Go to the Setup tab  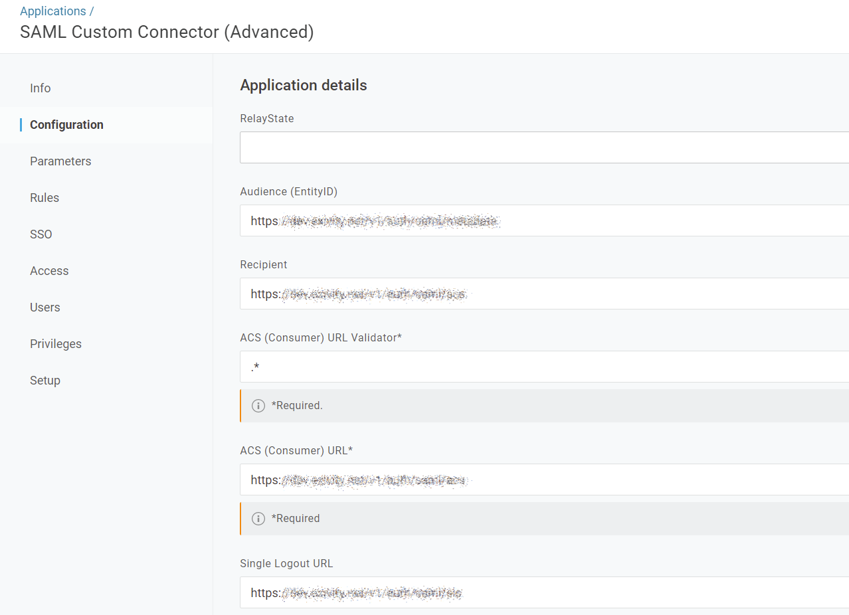coord(45,381)
